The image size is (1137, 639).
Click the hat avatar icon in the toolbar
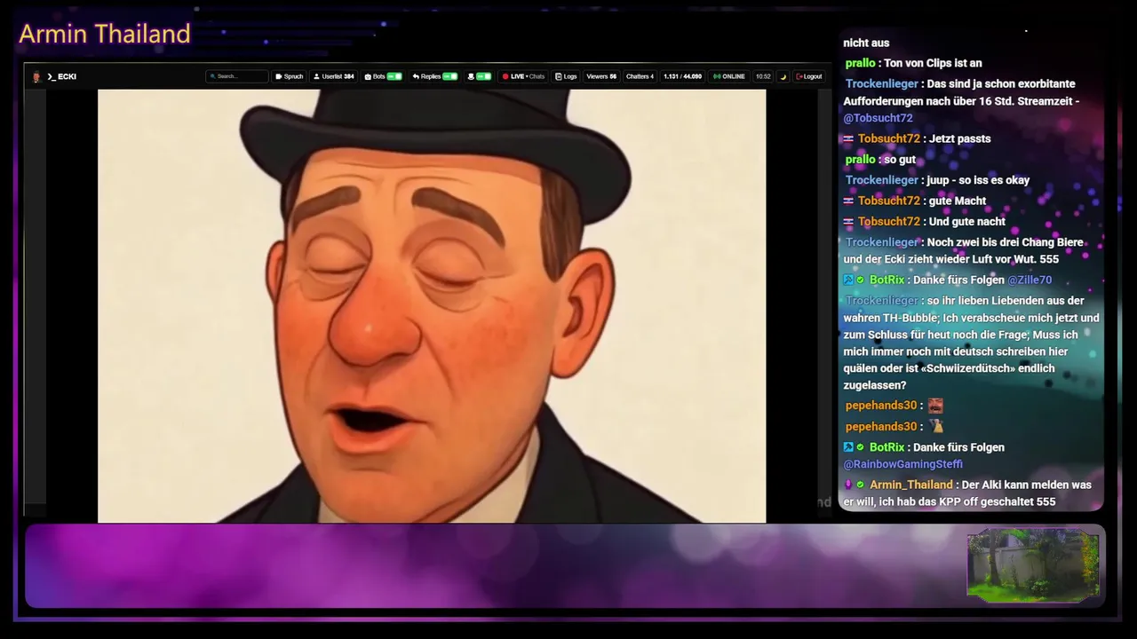[x=471, y=76]
